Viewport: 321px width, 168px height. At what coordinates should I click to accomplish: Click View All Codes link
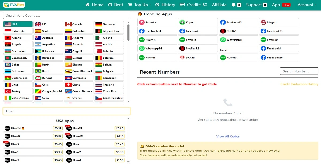pyautogui.click(x=228, y=136)
